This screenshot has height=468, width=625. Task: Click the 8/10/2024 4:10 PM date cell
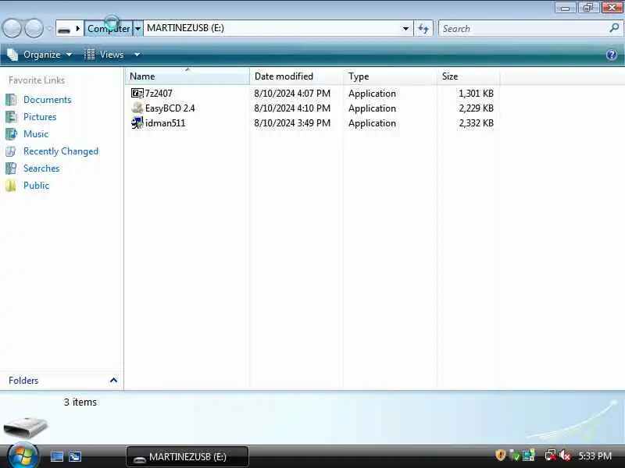click(292, 108)
